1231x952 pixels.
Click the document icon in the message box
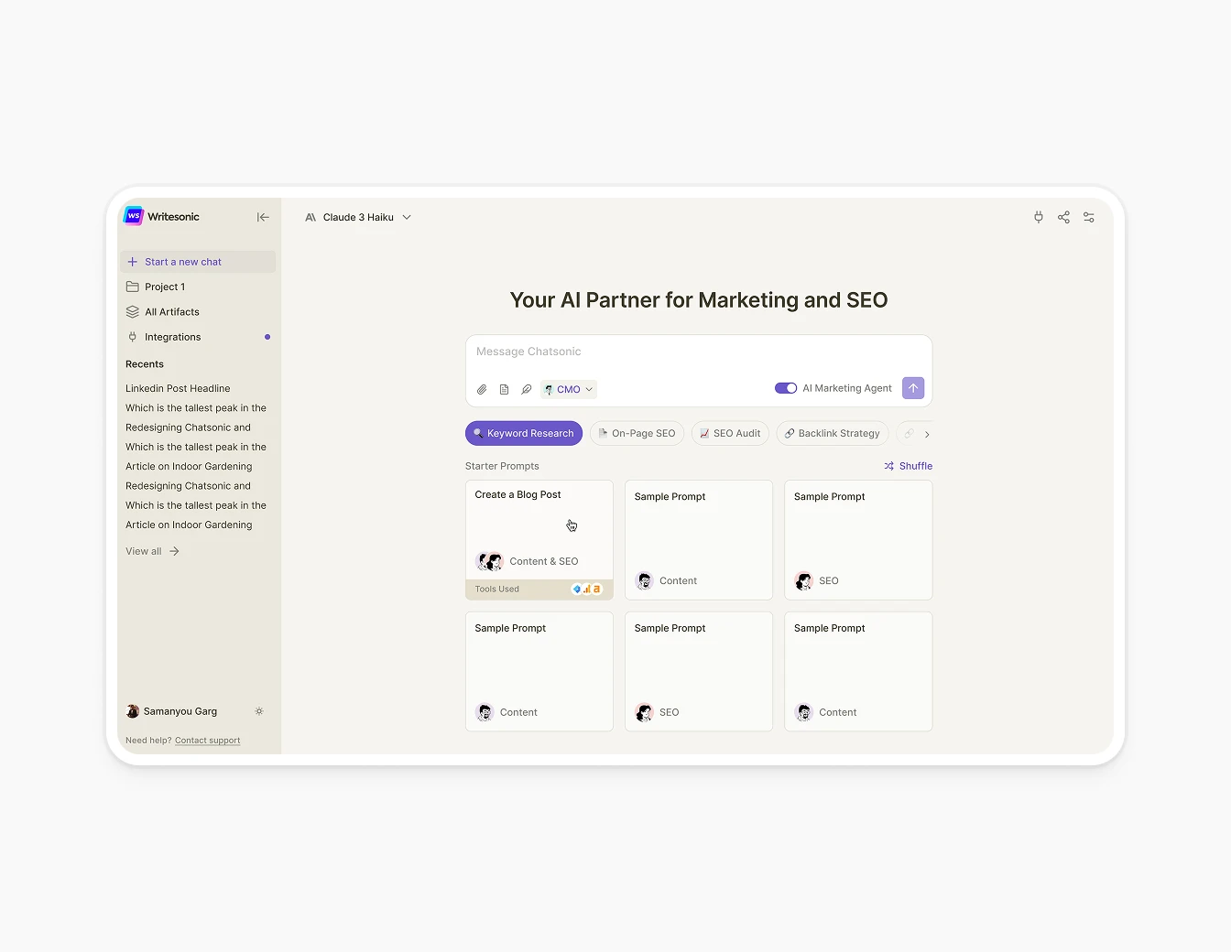click(x=504, y=388)
